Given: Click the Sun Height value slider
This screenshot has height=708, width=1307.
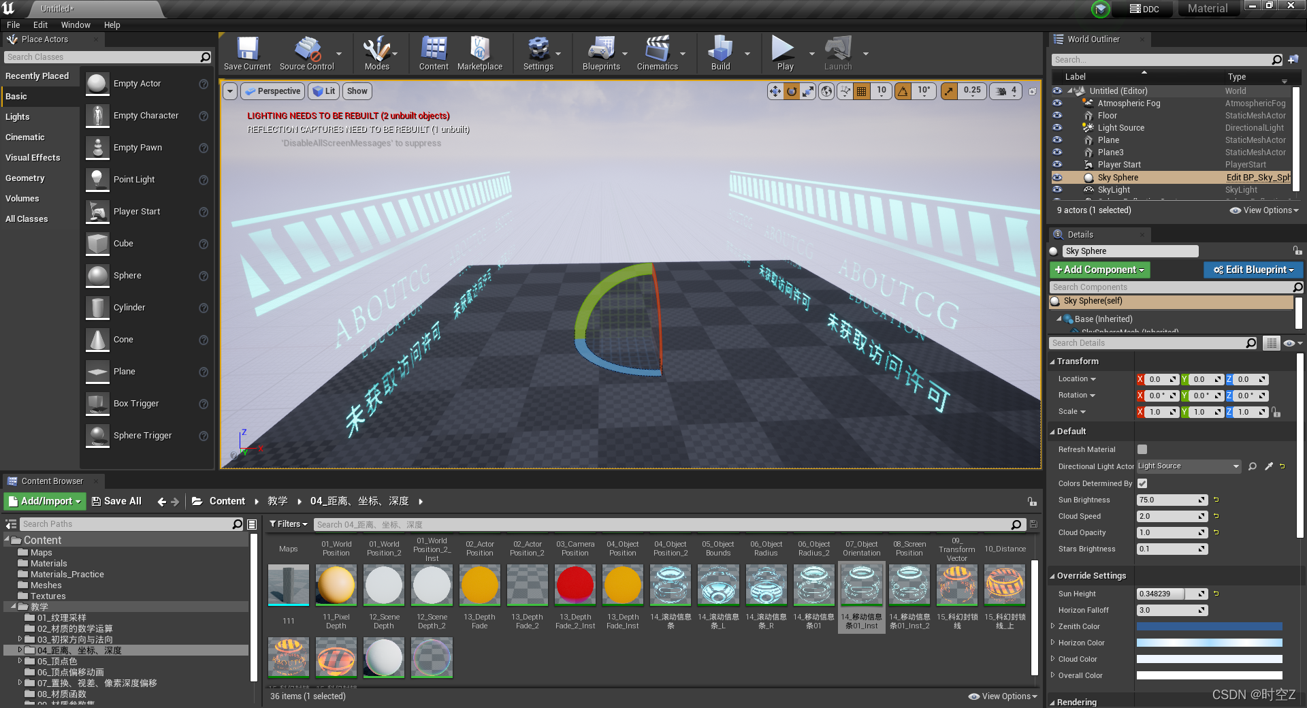Looking at the screenshot, I should click(1172, 594).
